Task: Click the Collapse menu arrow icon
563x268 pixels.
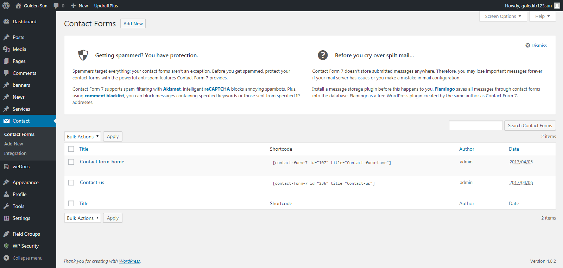Action: pos(6,258)
